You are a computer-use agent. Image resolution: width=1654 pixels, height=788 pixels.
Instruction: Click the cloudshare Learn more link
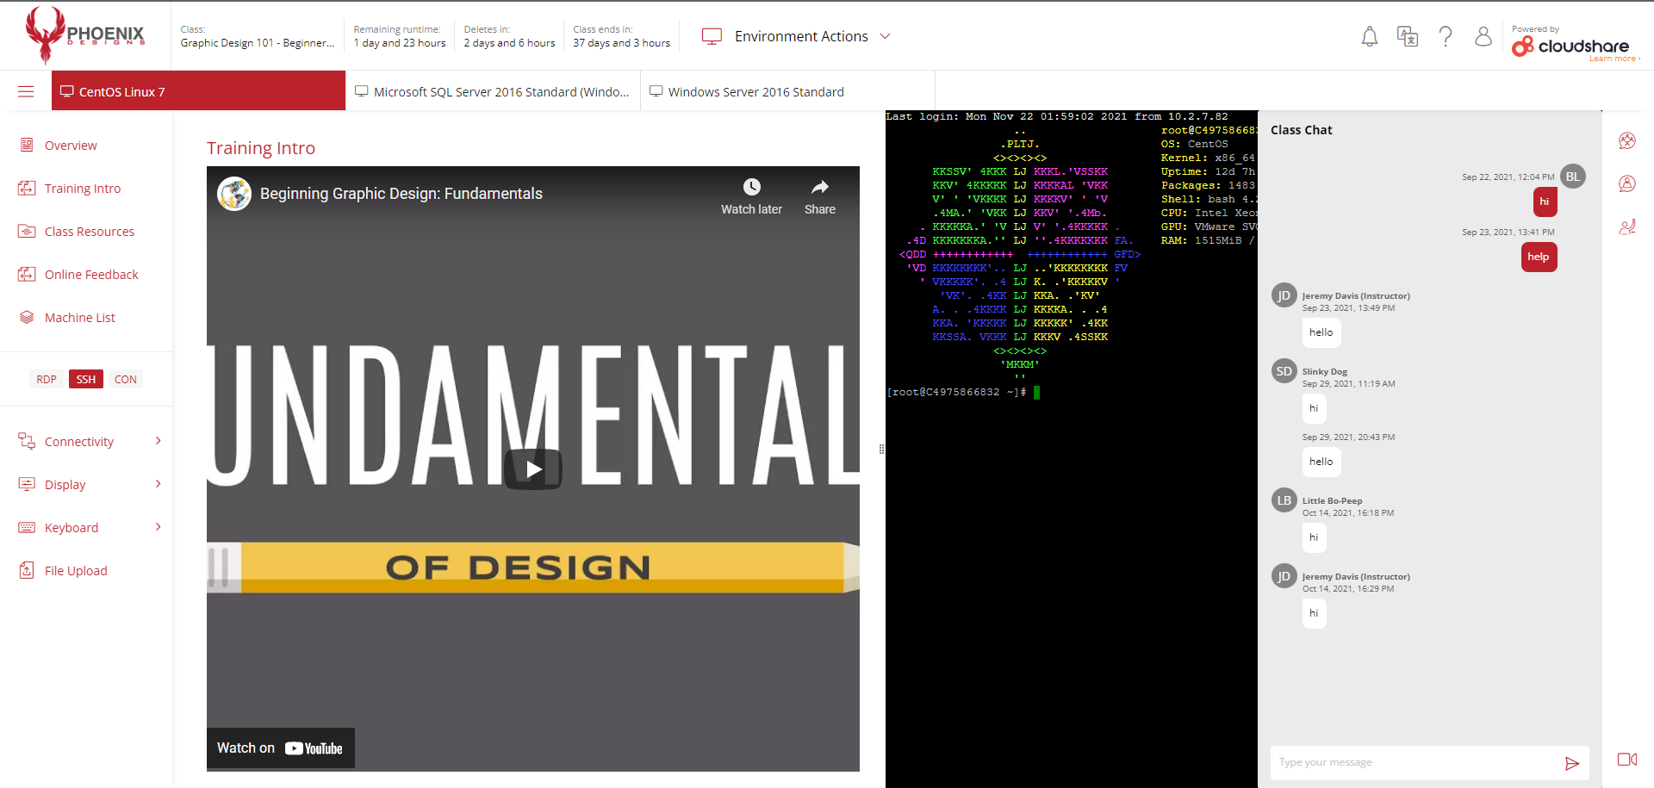coord(1614,59)
